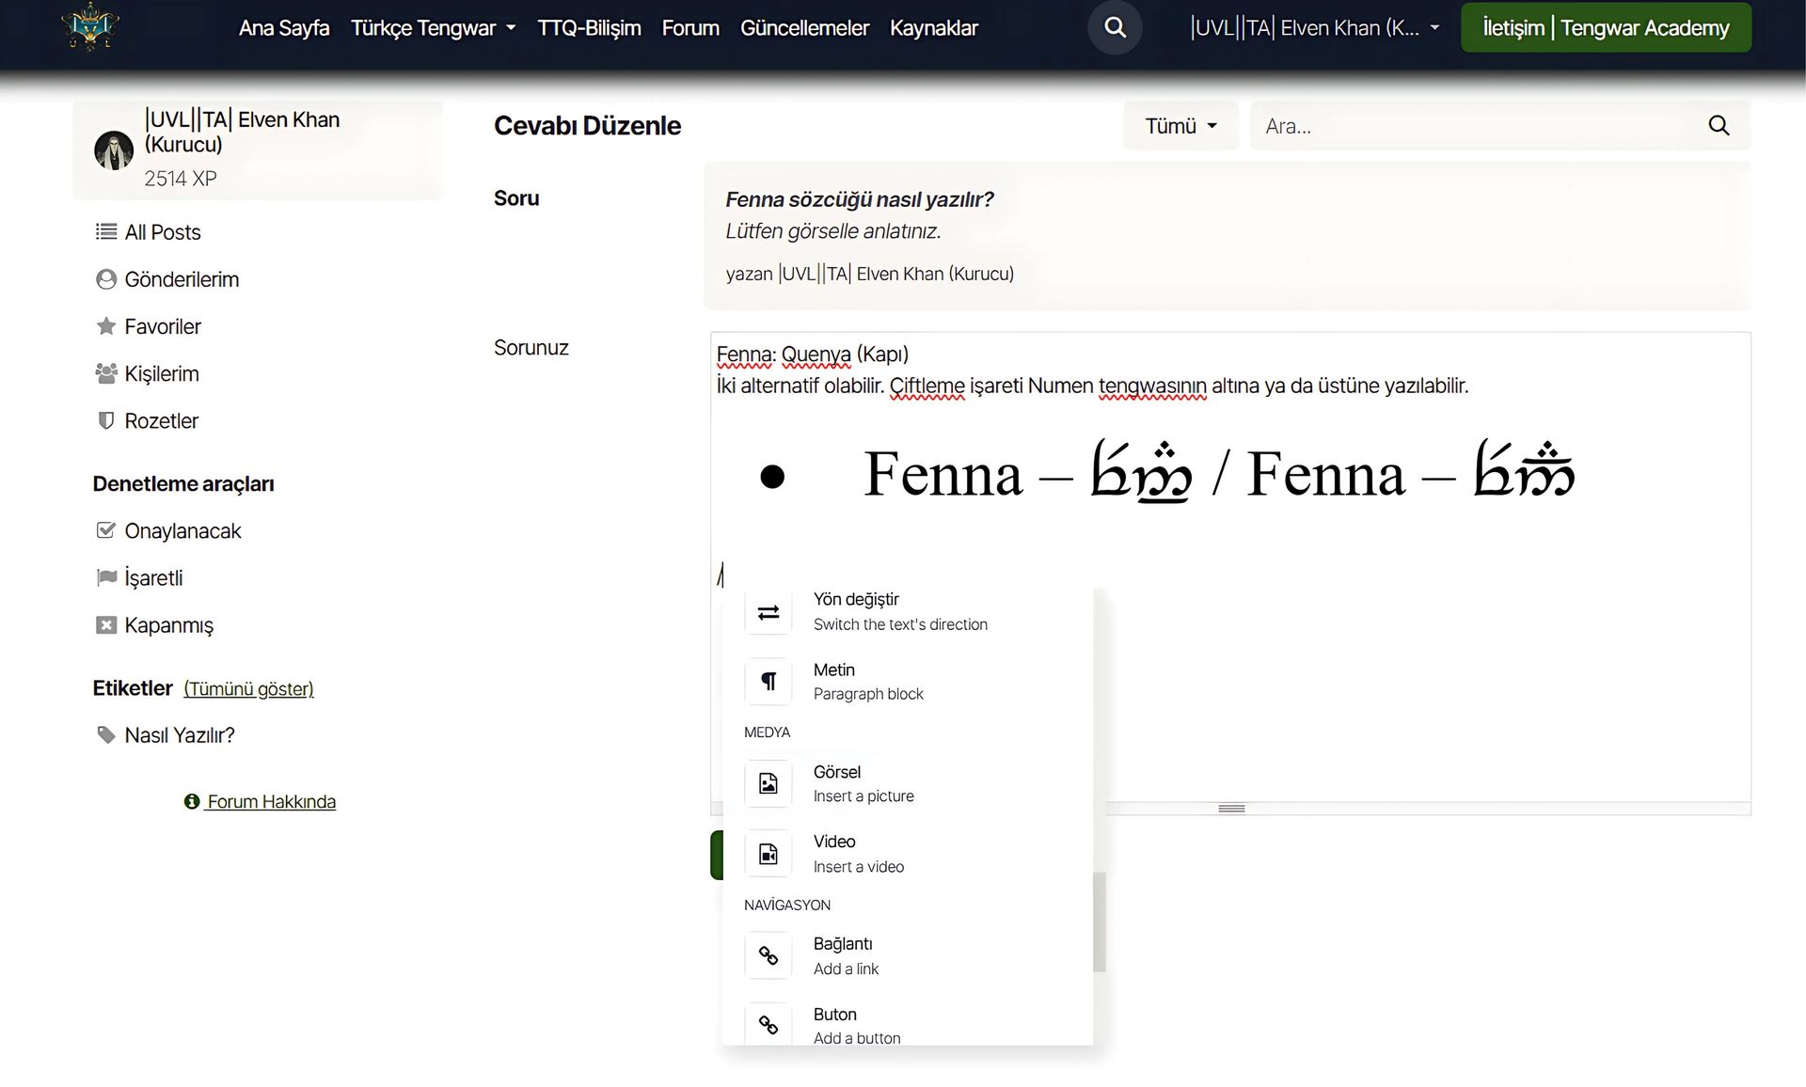Viewport: 1806px width, 1087px height.
Task: Open Onaylanacak moderation queue
Action: [x=182, y=531]
